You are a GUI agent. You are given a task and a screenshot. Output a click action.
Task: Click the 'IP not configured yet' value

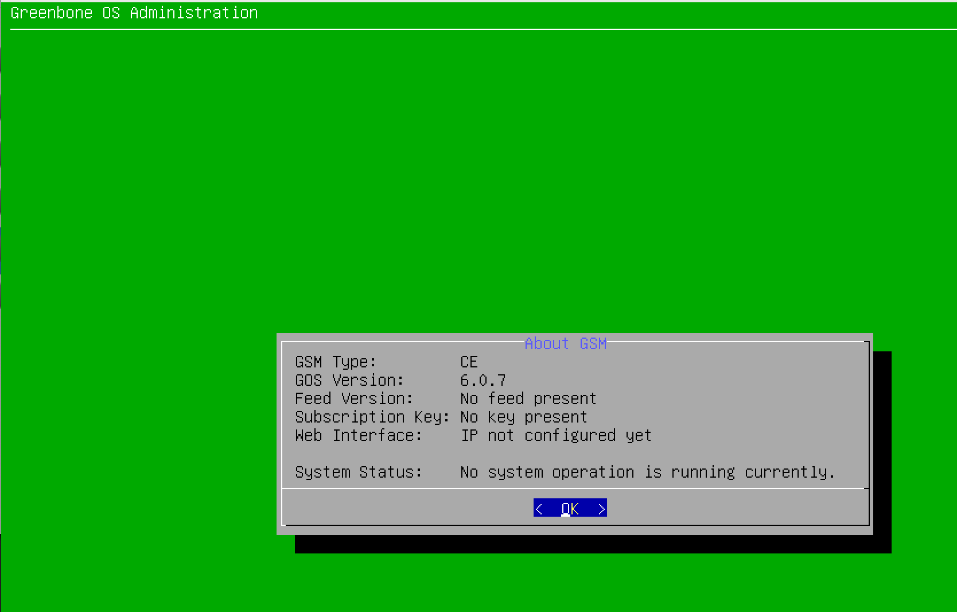click(556, 436)
